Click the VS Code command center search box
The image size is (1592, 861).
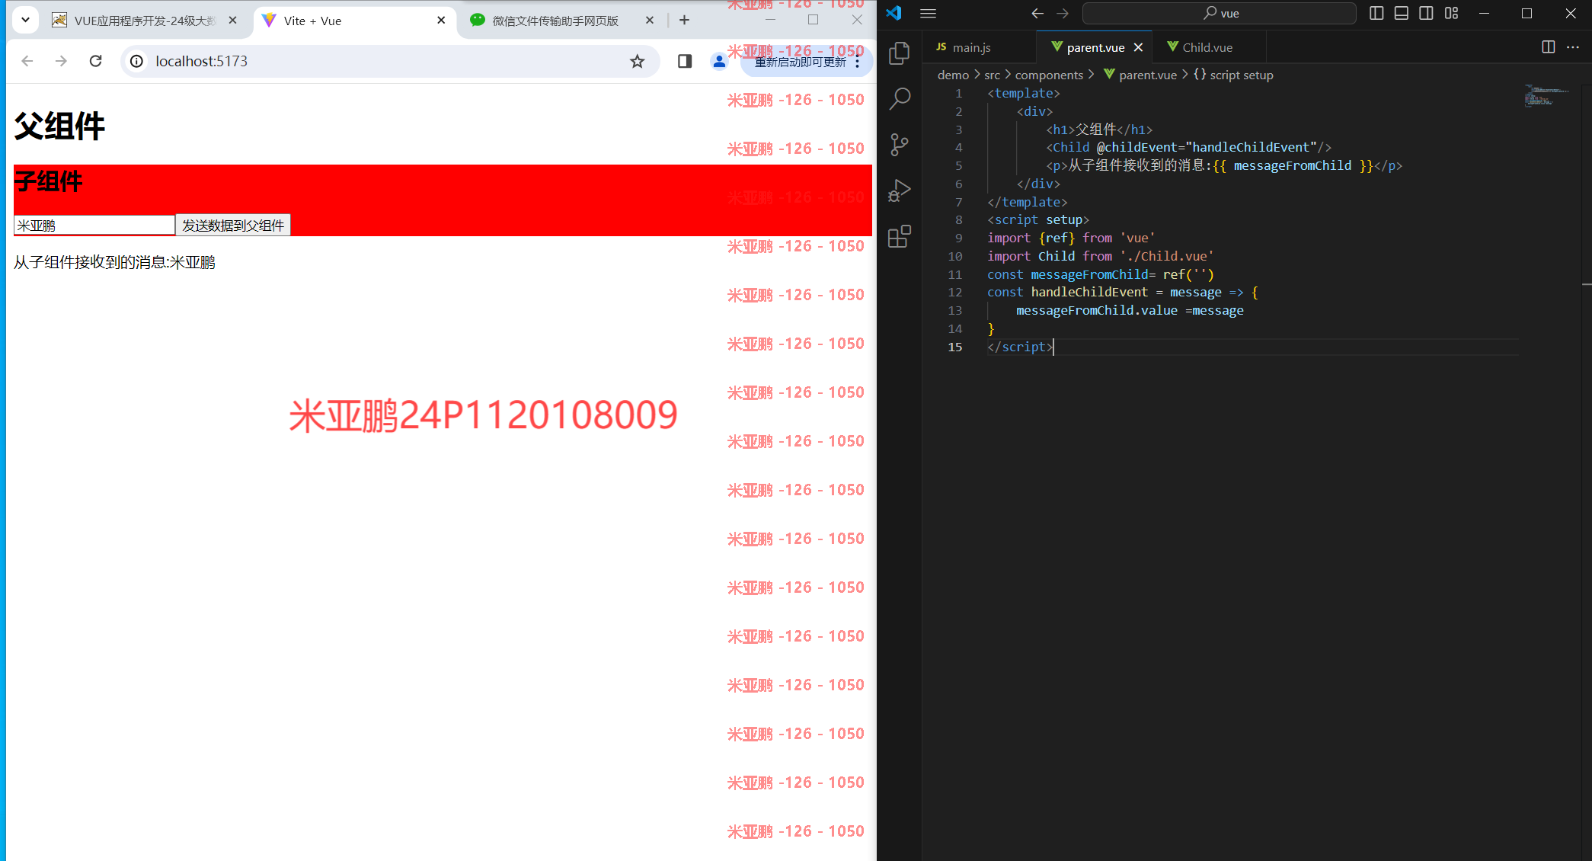(1219, 13)
